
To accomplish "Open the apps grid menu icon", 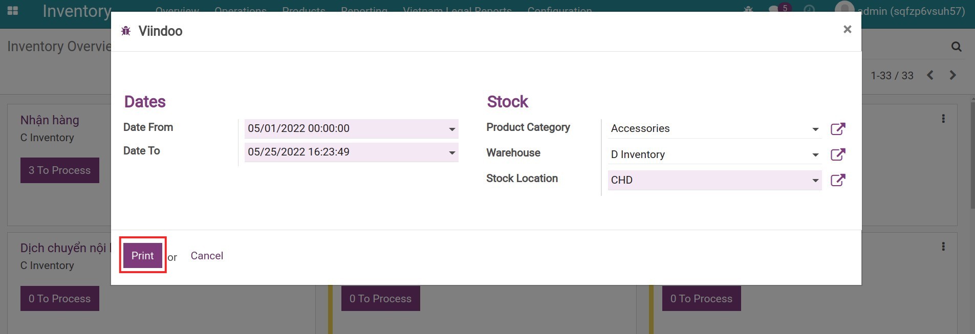I will point(13,11).
